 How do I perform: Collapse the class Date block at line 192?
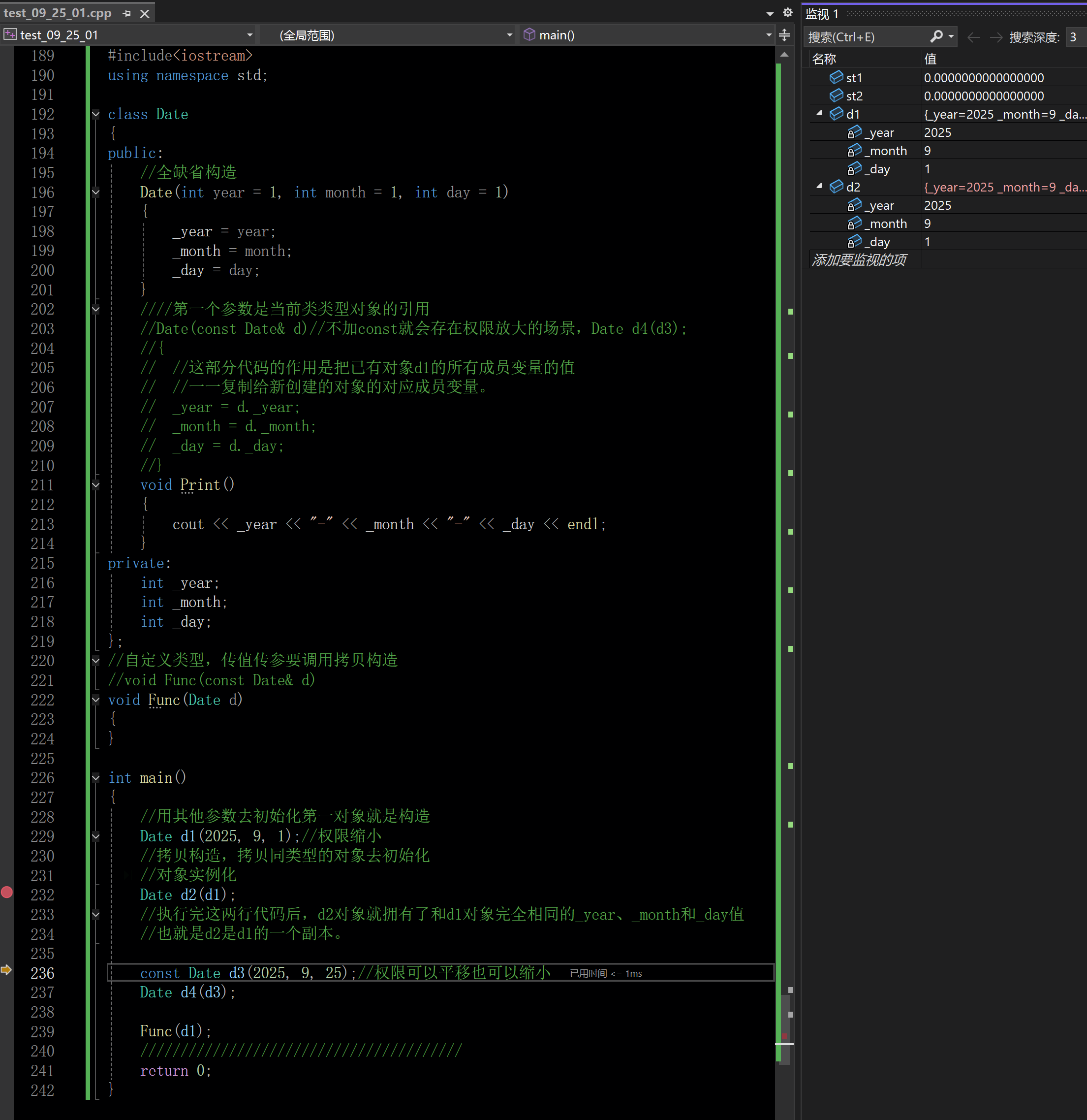[x=96, y=114]
